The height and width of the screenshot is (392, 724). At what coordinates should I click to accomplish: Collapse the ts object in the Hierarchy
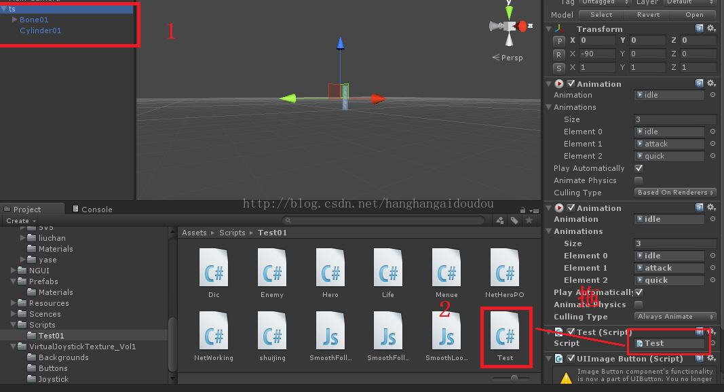5,9
